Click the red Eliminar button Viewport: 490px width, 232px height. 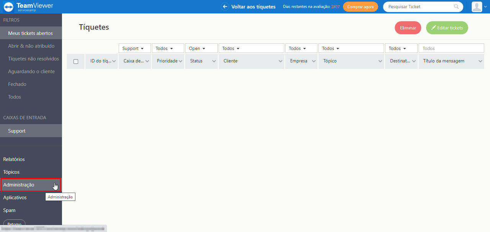[x=408, y=28]
